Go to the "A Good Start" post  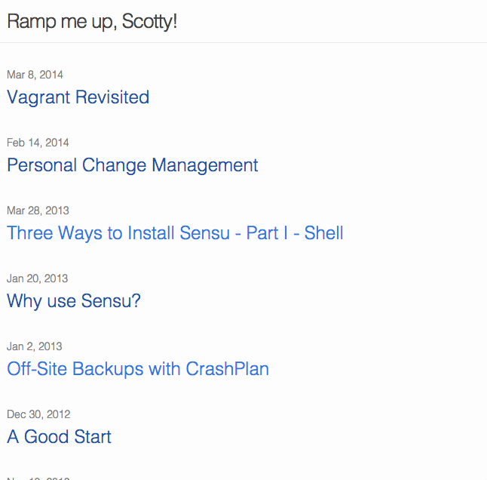point(59,437)
